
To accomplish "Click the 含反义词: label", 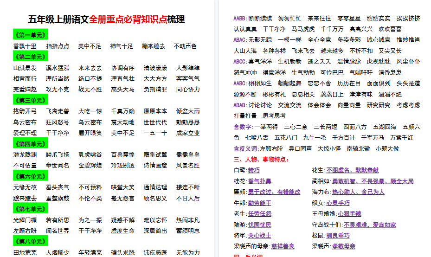I will [x=246, y=149].
